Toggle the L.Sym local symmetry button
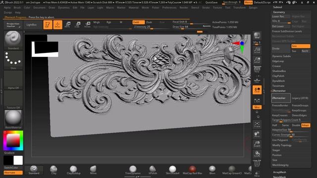This screenshot has height=178, width=317. coord(257,100)
